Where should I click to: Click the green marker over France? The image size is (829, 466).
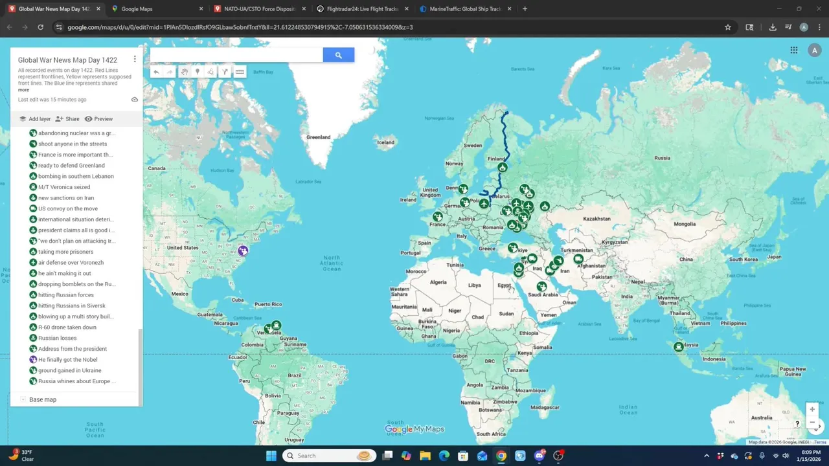pyautogui.click(x=438, y=217)
